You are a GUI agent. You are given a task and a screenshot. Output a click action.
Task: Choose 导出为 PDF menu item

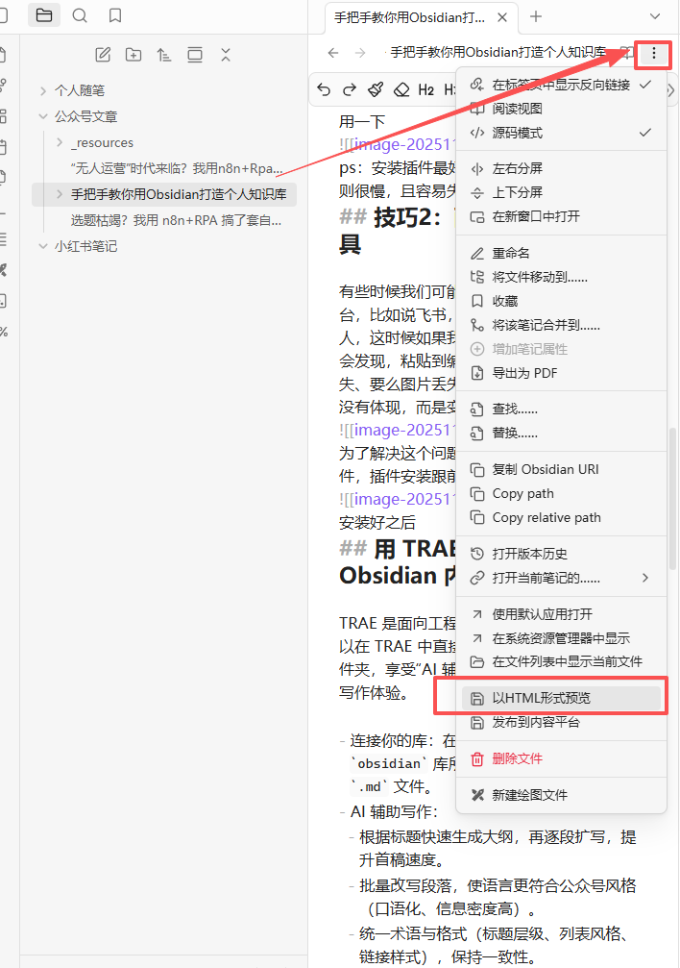[x=524, y=373]
